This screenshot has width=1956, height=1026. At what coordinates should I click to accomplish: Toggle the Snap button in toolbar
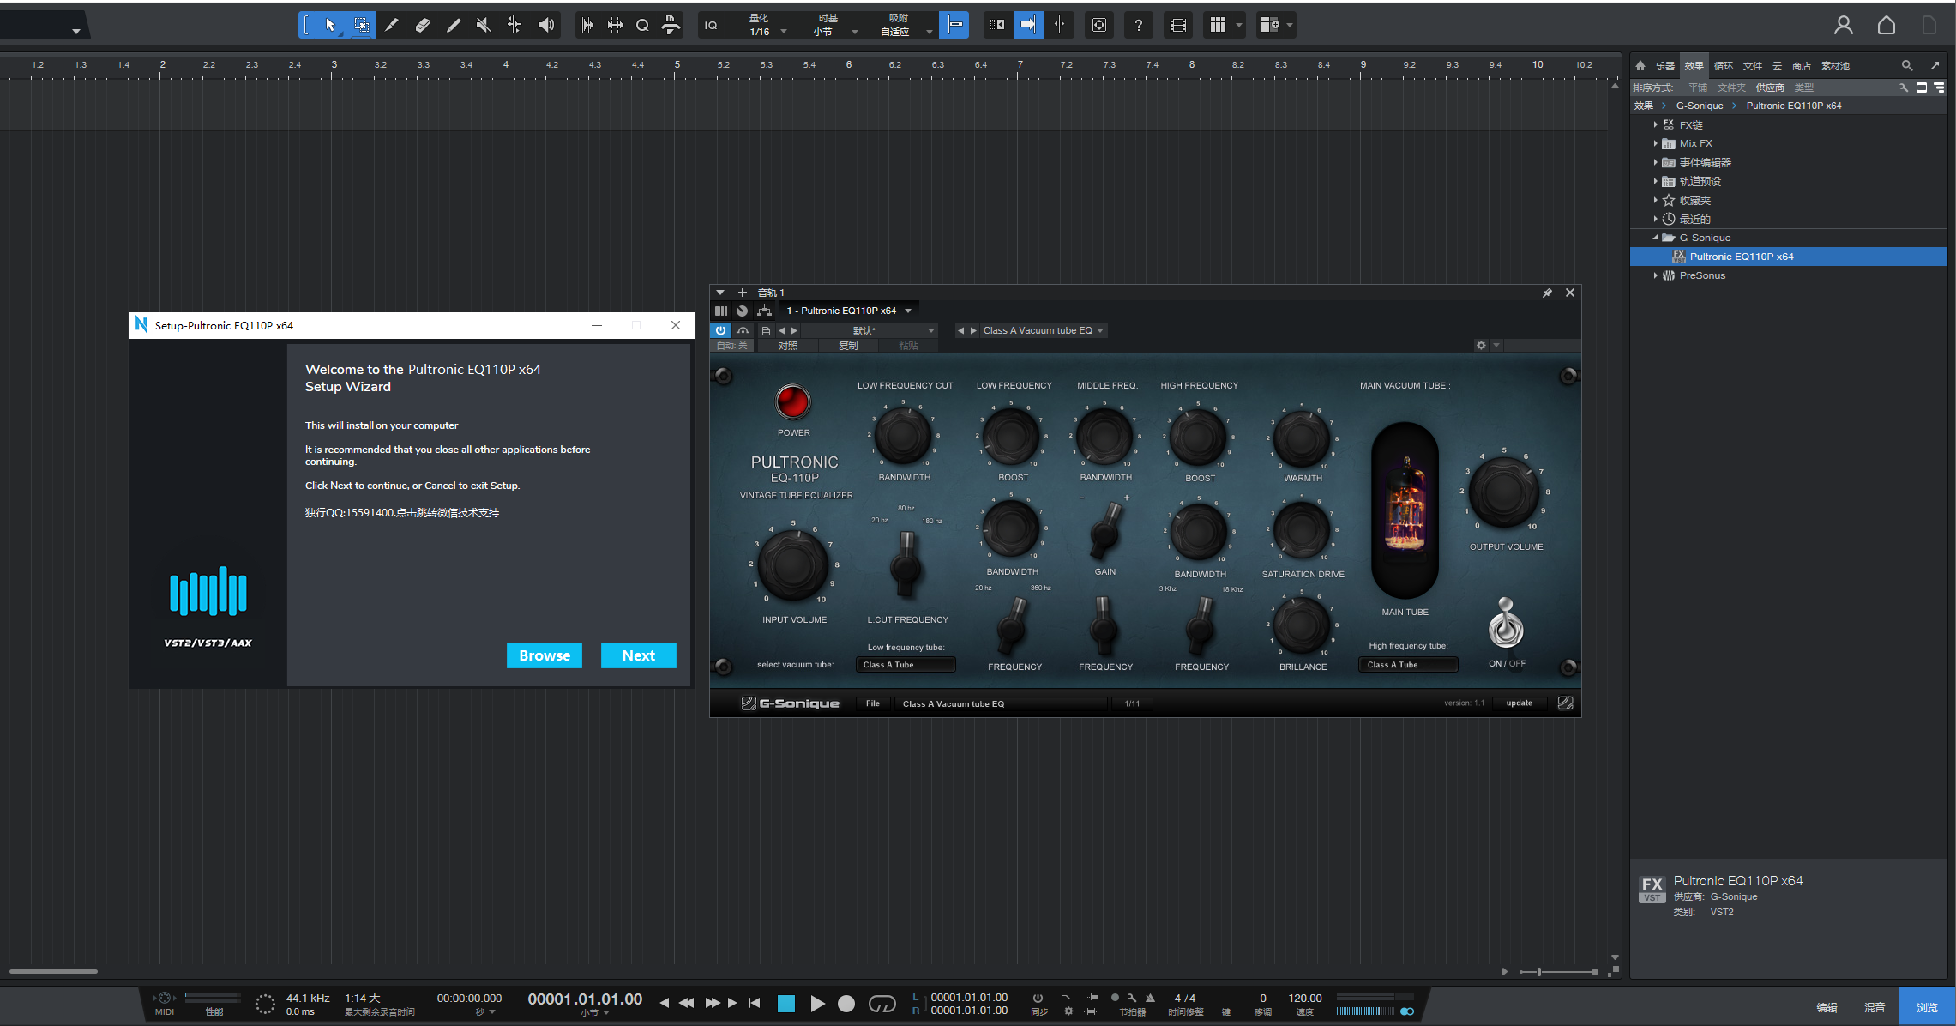pyautogui.click(x=954, y=25)
